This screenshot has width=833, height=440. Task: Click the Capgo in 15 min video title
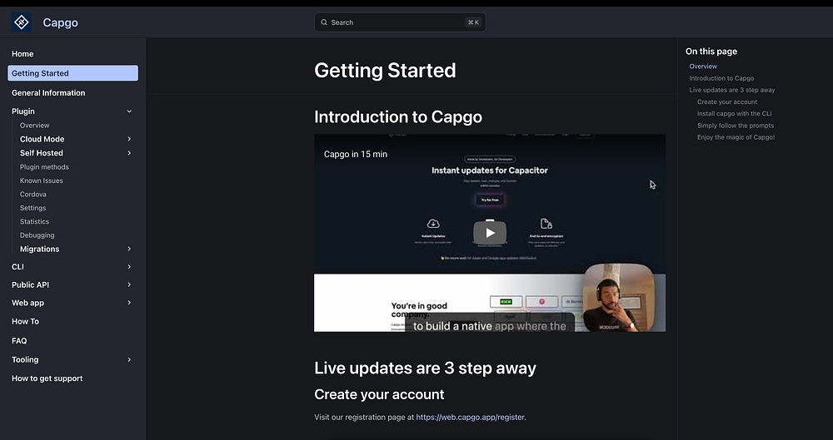point(356,155)
